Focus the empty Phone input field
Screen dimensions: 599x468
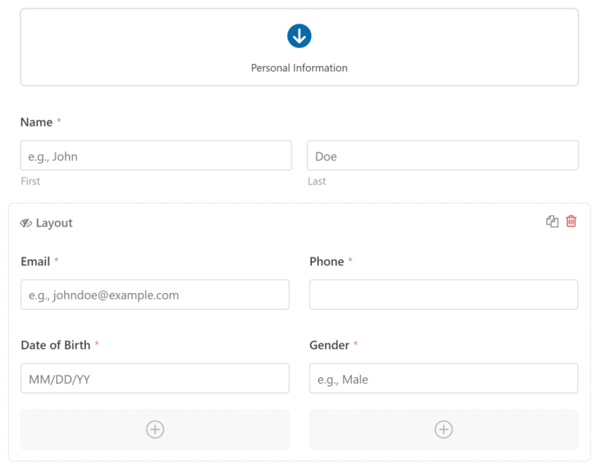tap(443, 295)
